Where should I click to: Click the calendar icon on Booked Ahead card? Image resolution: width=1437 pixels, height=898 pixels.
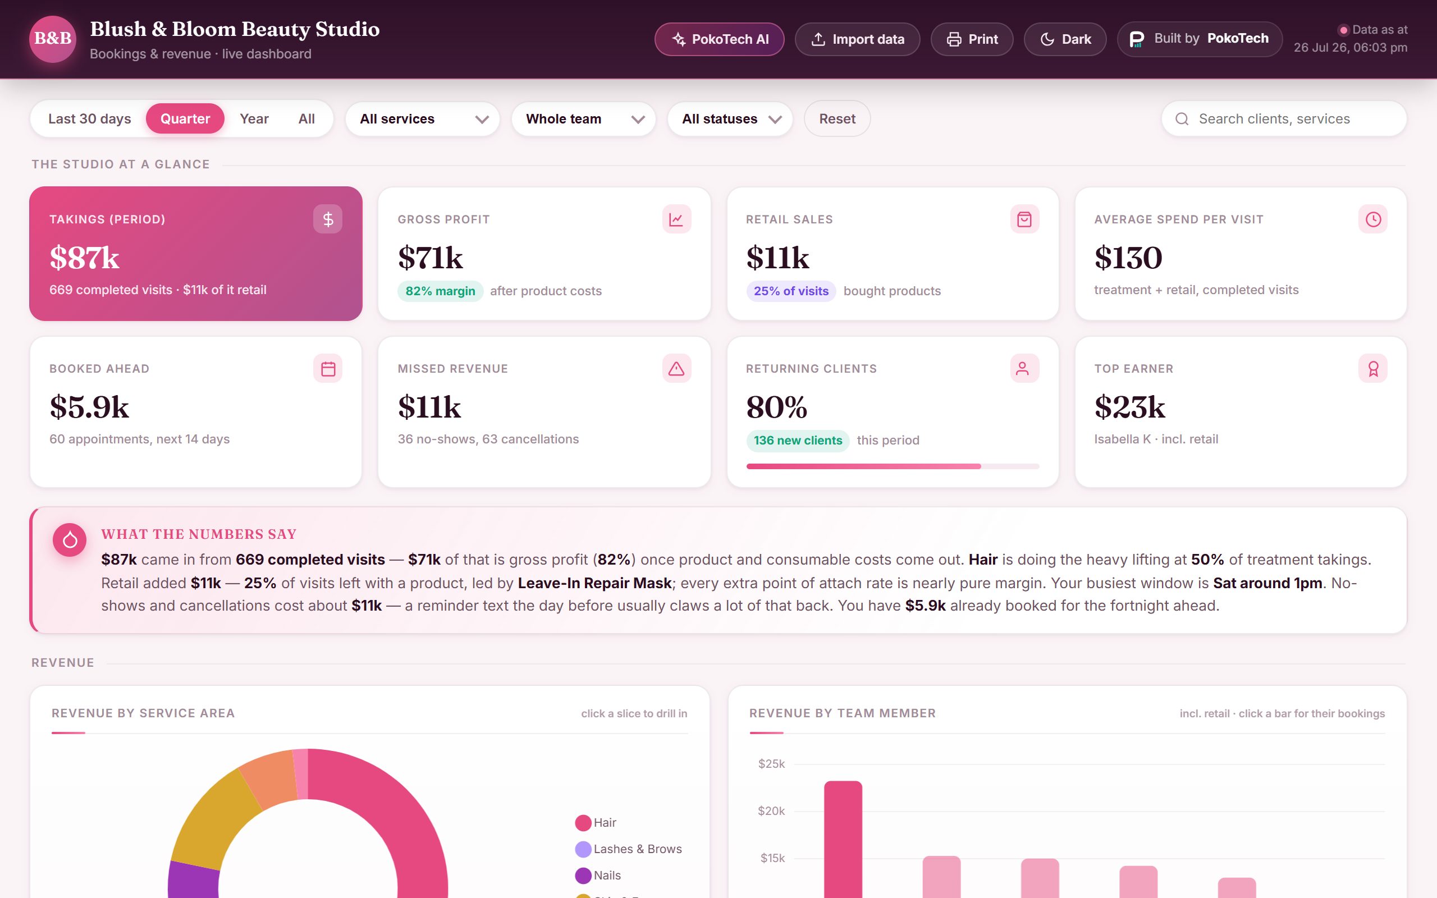(328, 368)
